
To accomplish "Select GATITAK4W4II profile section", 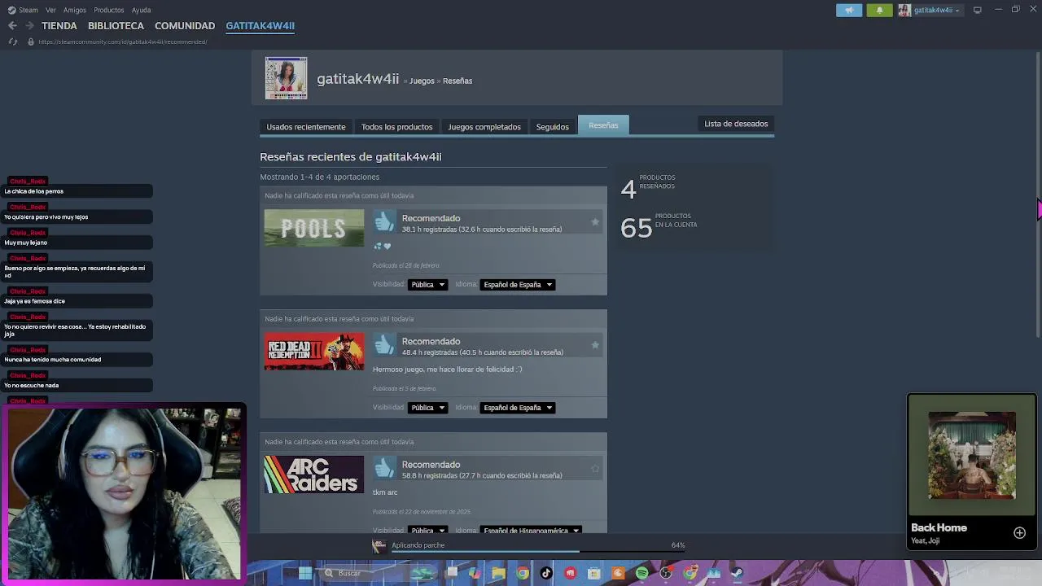I will (260, 26).
